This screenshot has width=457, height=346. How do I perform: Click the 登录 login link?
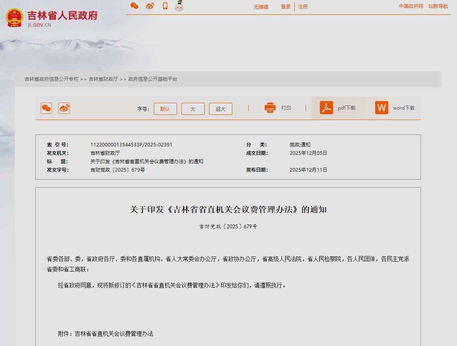point(285,7)
